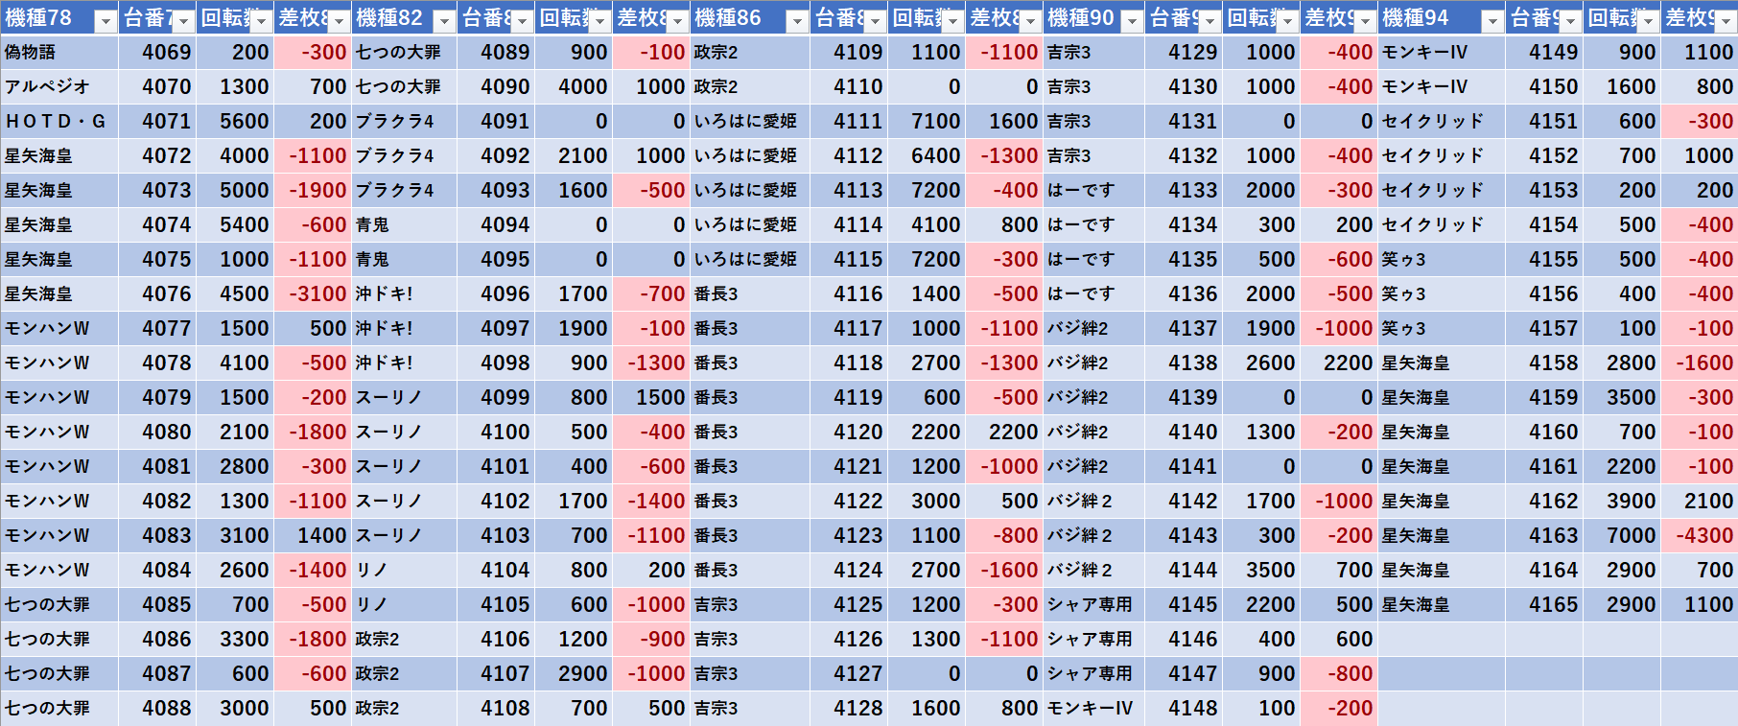Select the -3100 difference cell

pos(313,293)
